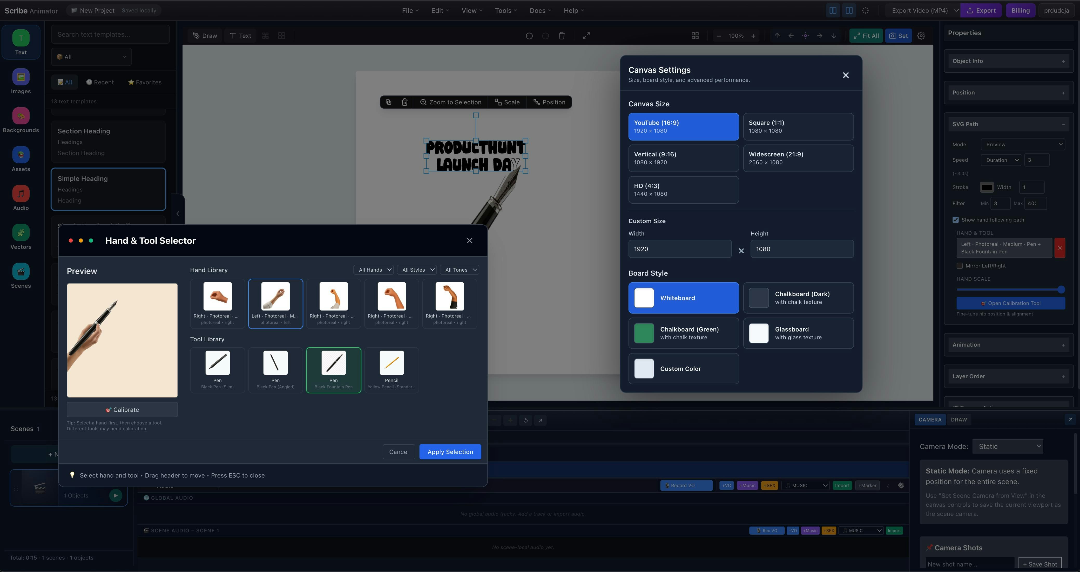Enable Mirror Left/Right checkbox
The height and width of the screenshot is (572, 1080).
(959, 266)
